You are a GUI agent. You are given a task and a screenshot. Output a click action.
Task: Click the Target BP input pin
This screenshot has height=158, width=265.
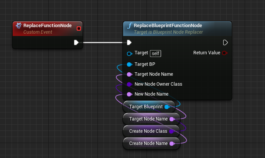(x=130, y=64)
